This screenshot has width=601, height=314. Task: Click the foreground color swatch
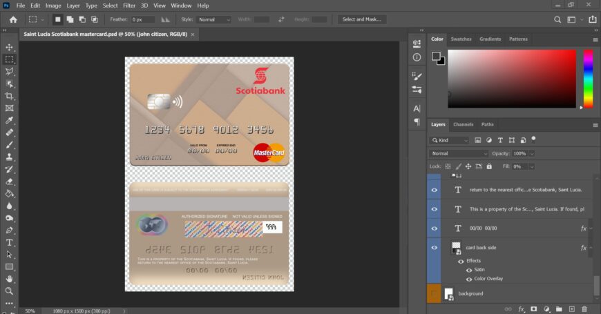click(x=436, y=57)
